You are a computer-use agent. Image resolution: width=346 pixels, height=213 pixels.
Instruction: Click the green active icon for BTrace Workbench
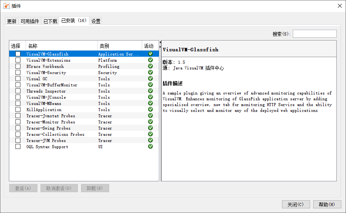[x=150, y=66]
